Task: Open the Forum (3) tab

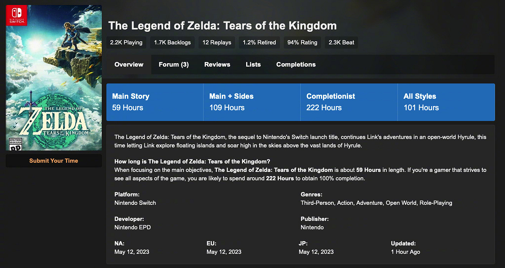Action: (174, 65)
